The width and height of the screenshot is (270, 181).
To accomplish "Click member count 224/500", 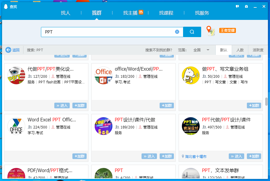I will (x=40, y=127).
